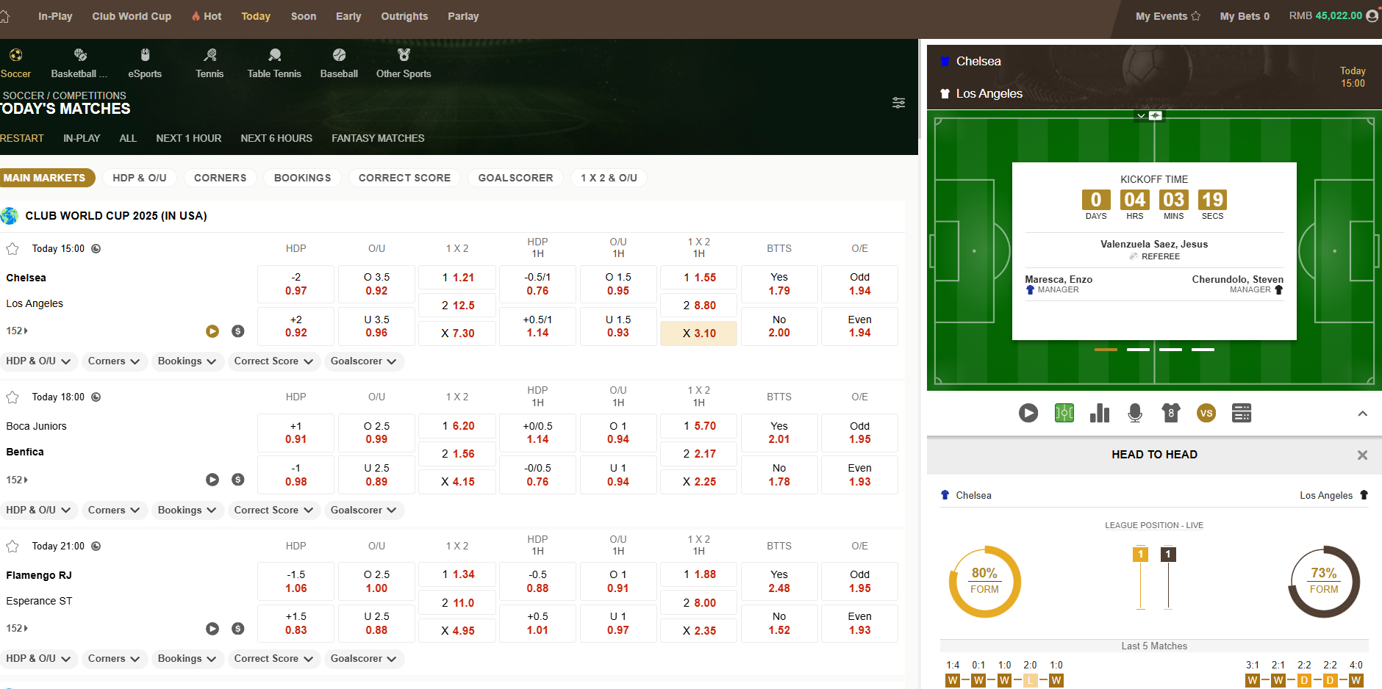Open the eSports category icon

pyautogui.click(x=145, y=55)
